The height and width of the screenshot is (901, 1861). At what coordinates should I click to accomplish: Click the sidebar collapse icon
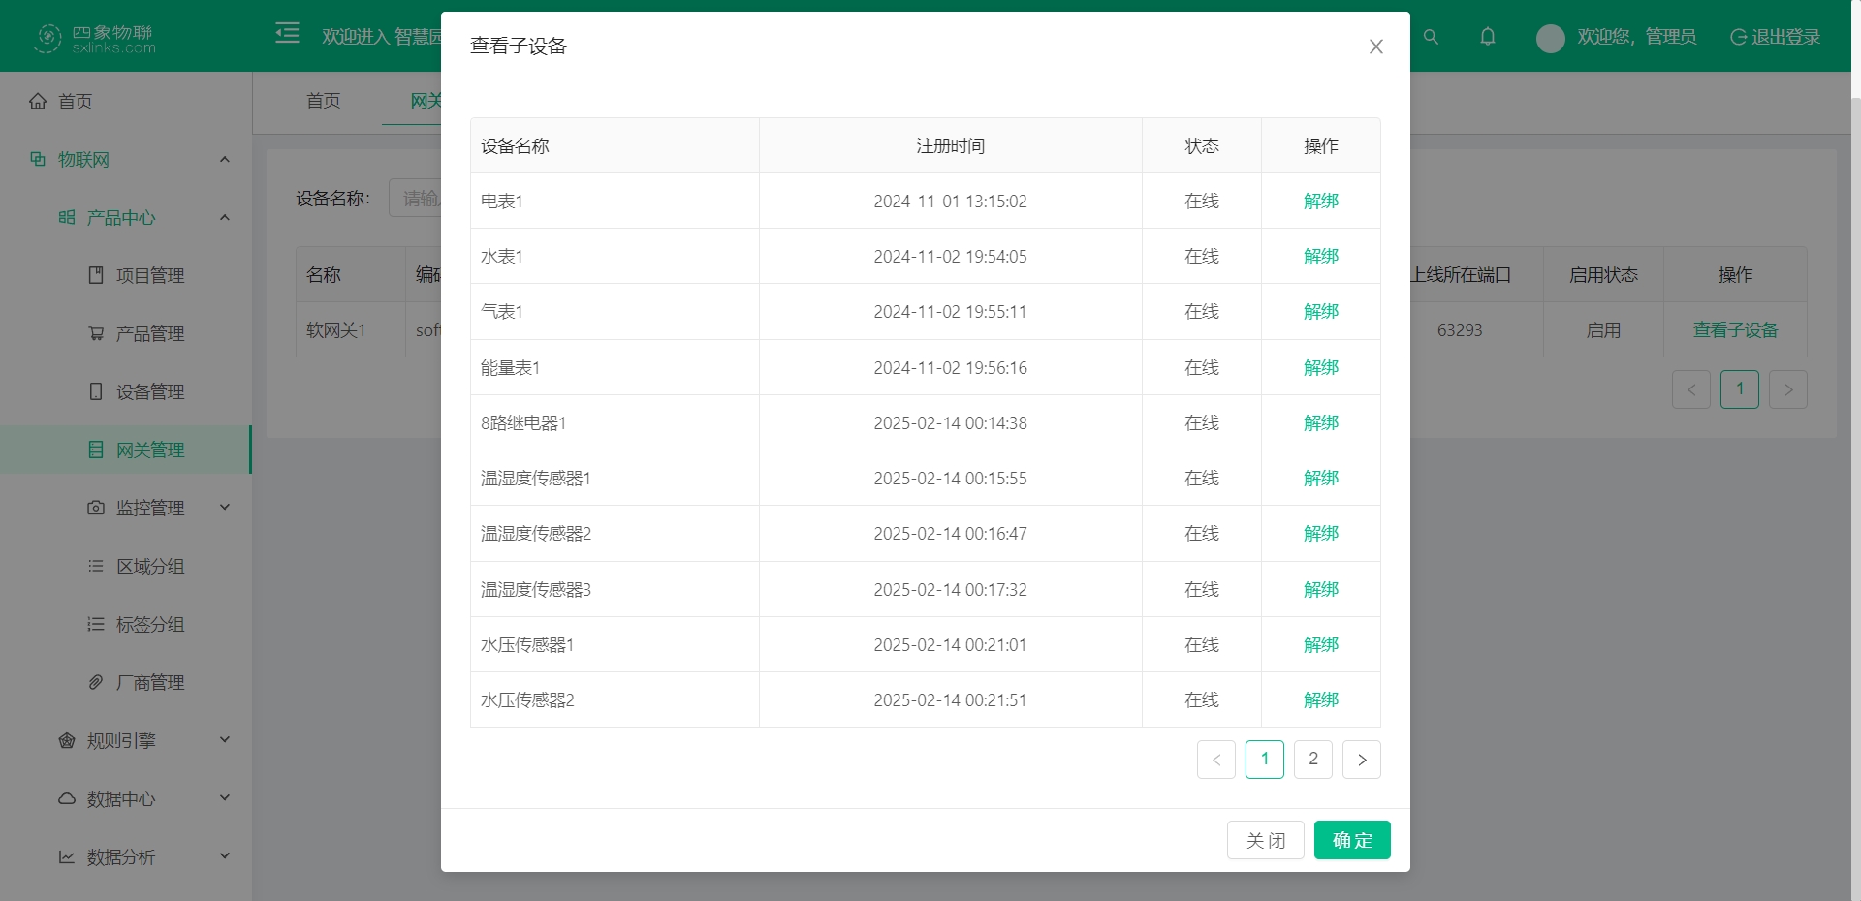(x=287, y=32)
